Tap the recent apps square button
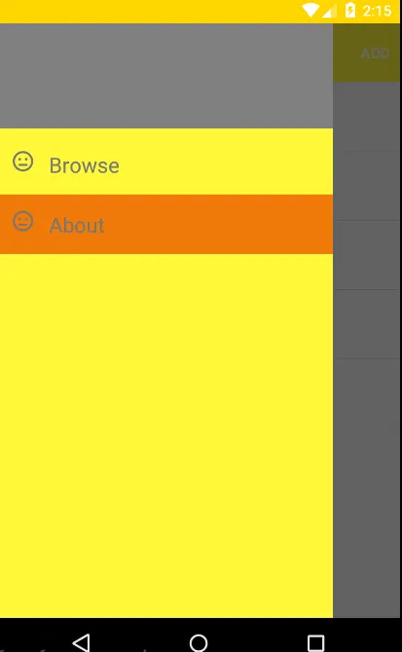 tap(315, 643)
